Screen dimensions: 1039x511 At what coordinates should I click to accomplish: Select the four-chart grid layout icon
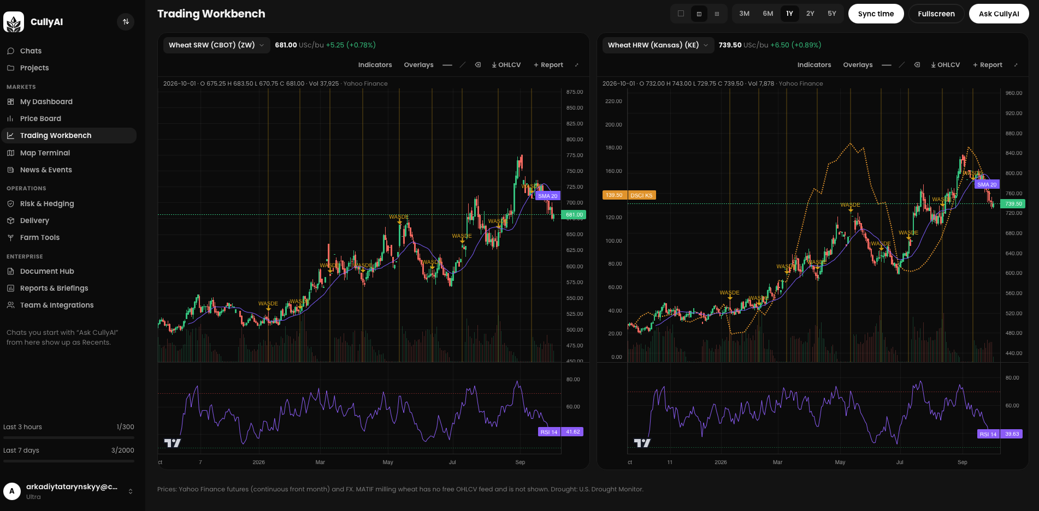point(717,14)
